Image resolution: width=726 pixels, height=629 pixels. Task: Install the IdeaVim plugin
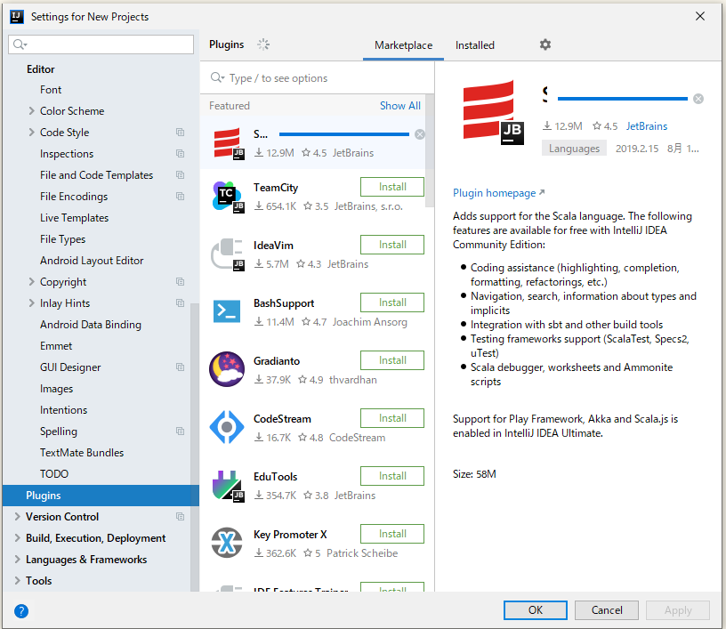pyautogui.click(x=392, y=245)
